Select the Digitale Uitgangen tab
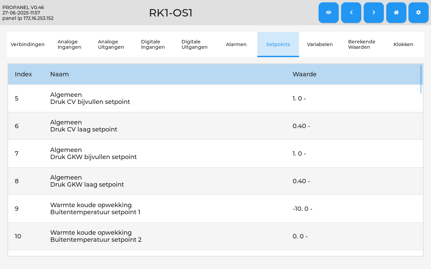 195,44
